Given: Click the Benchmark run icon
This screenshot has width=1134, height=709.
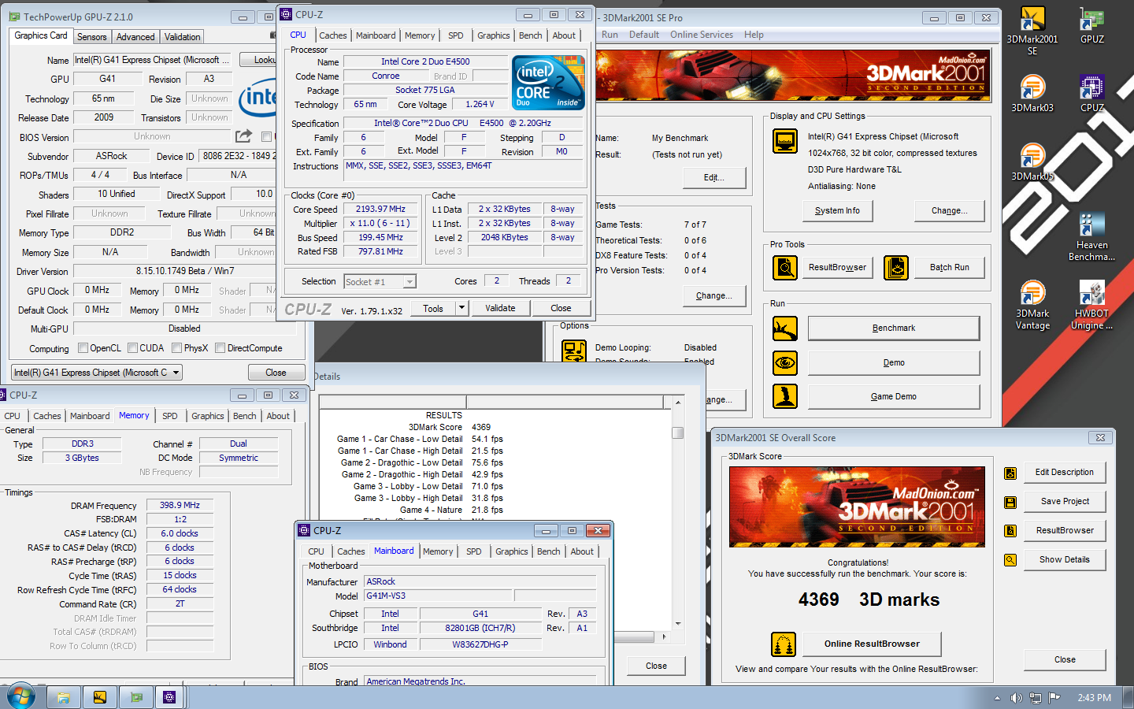Looking at the screenshot, I should point(785,329).
